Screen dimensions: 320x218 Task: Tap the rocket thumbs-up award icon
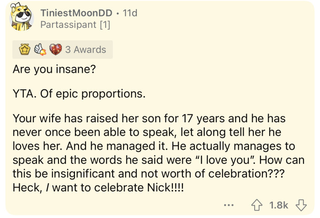click(39, 50)
